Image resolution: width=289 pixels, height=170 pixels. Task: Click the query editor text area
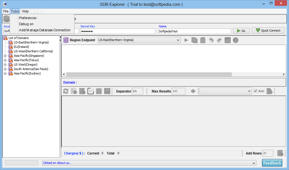174,58
